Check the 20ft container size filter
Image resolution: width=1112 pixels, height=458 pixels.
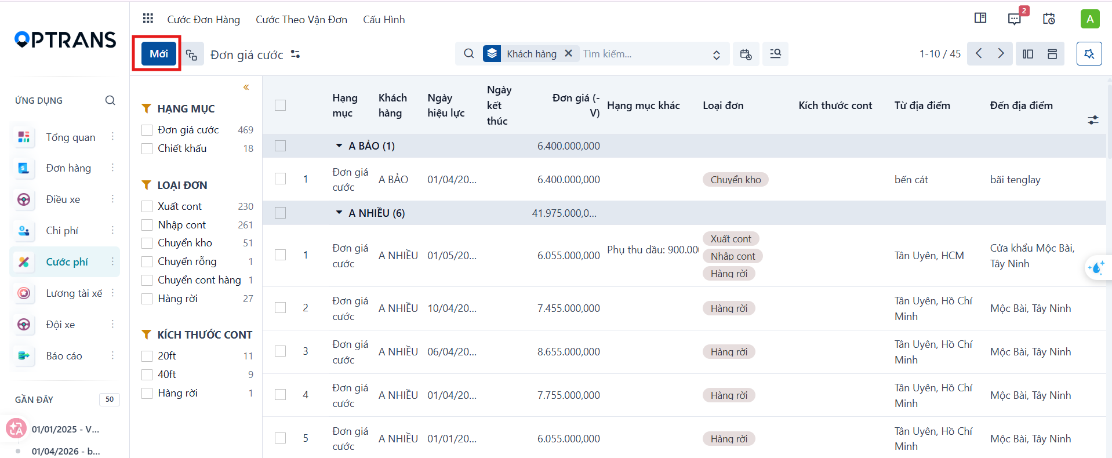point(147,356)
